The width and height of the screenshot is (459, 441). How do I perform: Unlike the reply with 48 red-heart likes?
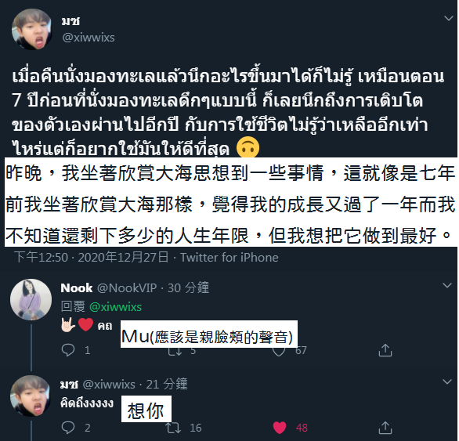coord(280,428)
